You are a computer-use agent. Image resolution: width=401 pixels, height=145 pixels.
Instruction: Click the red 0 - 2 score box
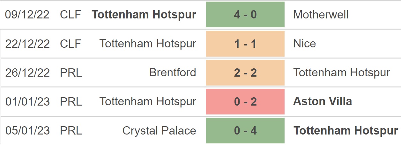[245, 101]
